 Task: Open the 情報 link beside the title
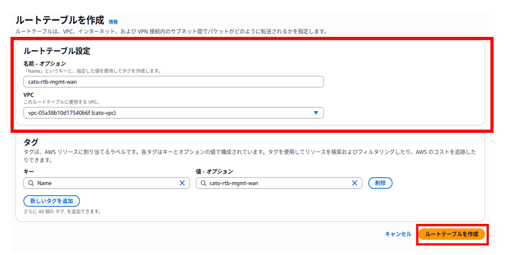tap(113, 22)
